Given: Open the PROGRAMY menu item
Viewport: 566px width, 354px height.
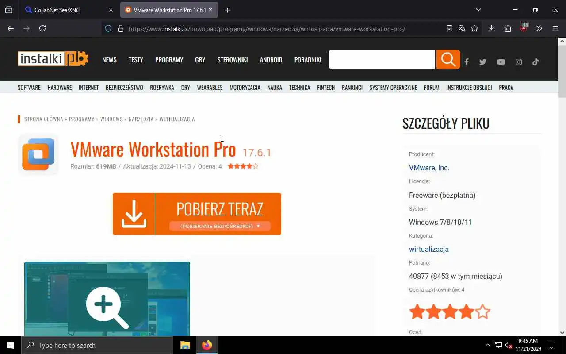Looking at the screenshot, I should [x=169, y=60].
